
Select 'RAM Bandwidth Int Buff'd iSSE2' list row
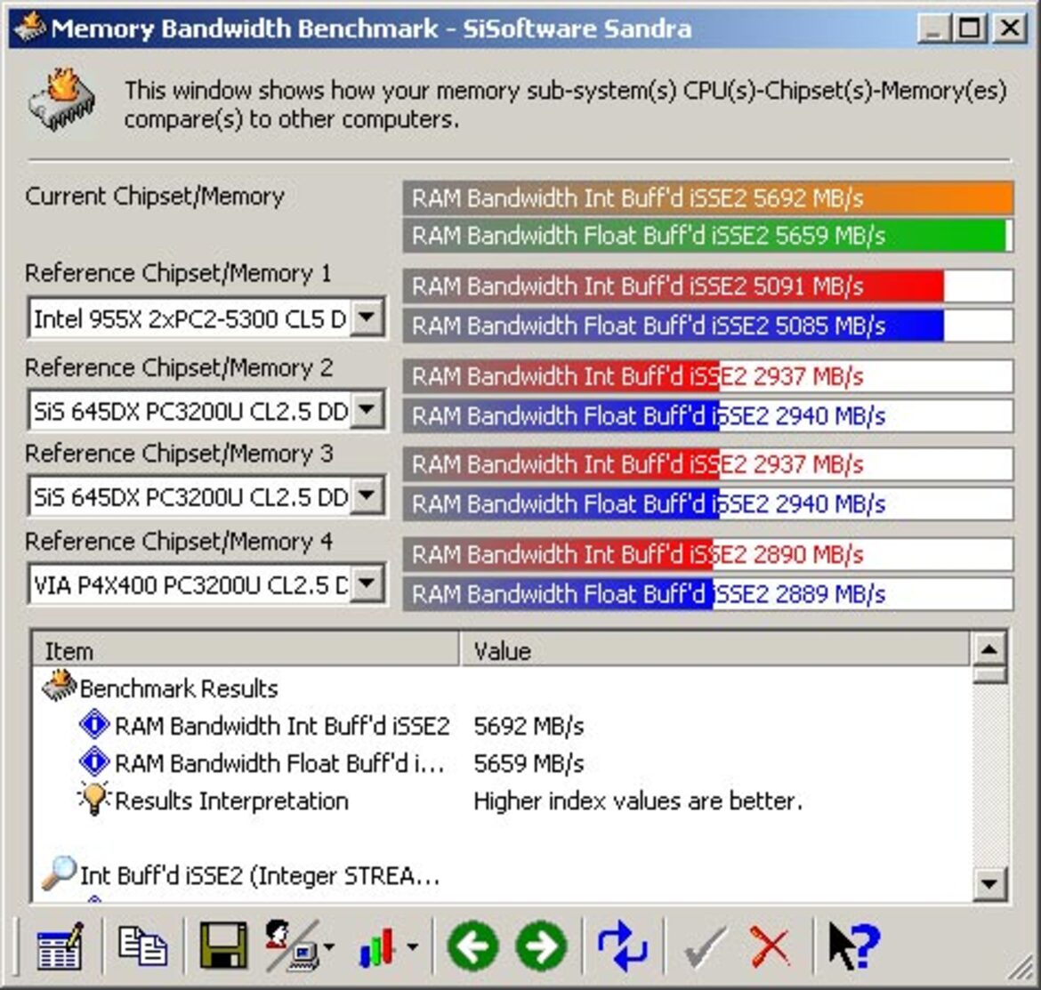[282, 725]
